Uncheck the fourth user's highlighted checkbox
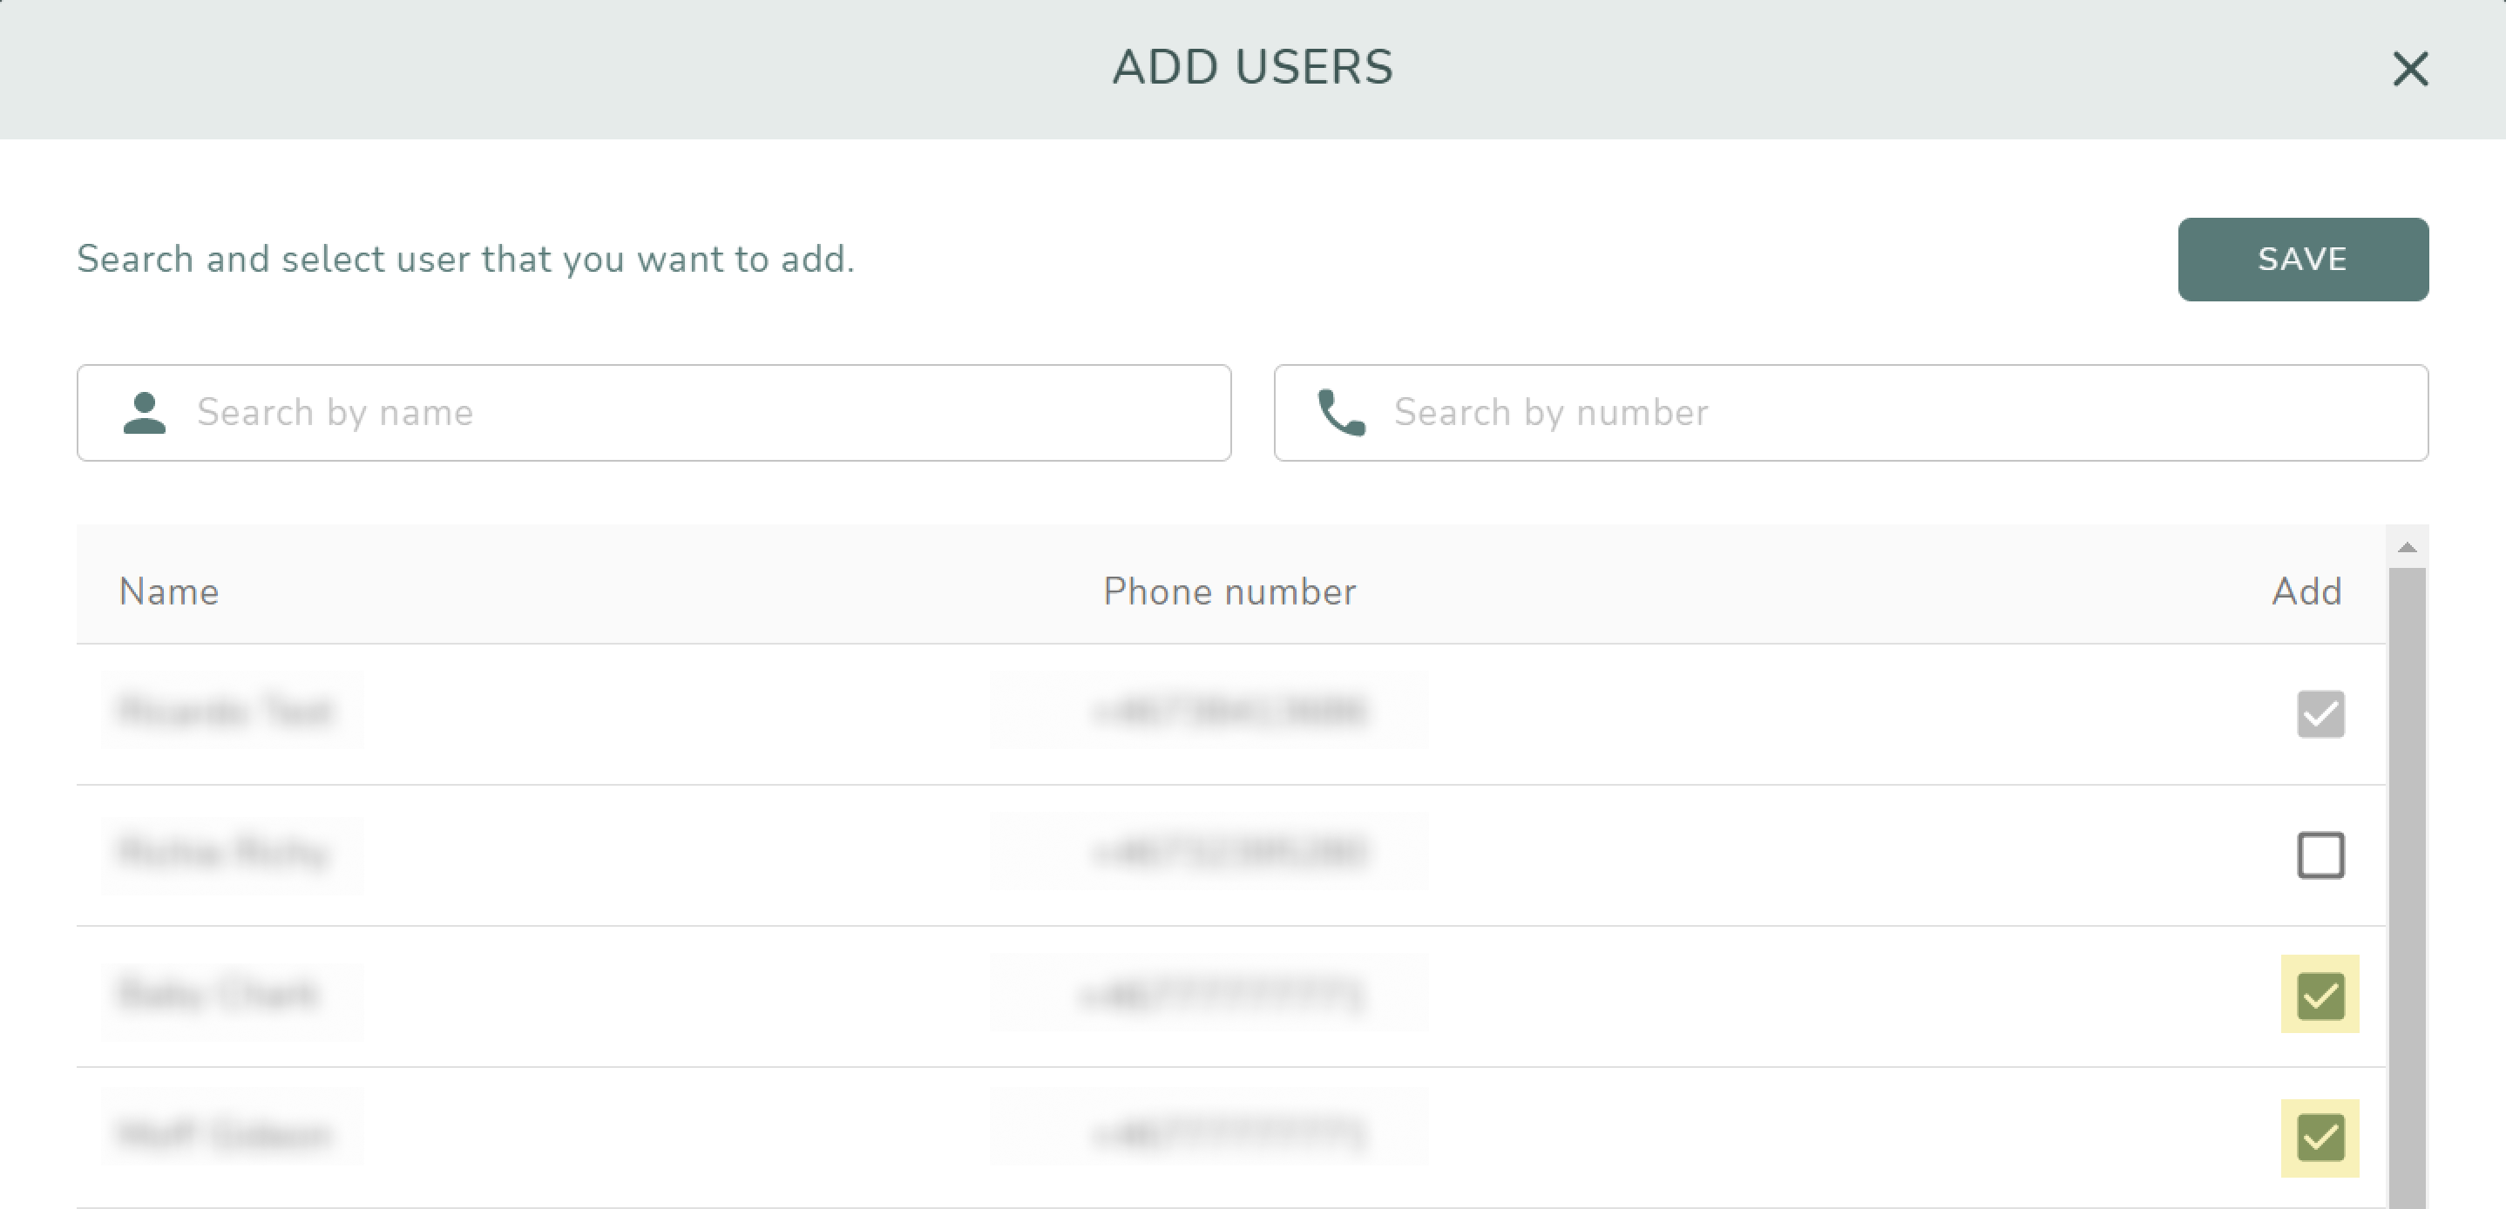The image size is (2506, 1209). point(2320,1136)
